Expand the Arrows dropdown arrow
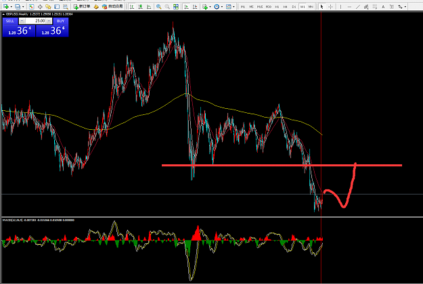This screenshot has height=284, width=423. tap(405, 7)
